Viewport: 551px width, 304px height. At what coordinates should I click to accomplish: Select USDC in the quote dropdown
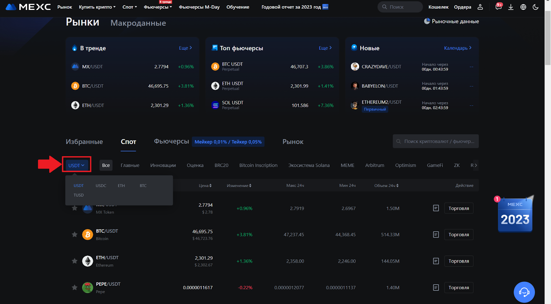[101, 186]
